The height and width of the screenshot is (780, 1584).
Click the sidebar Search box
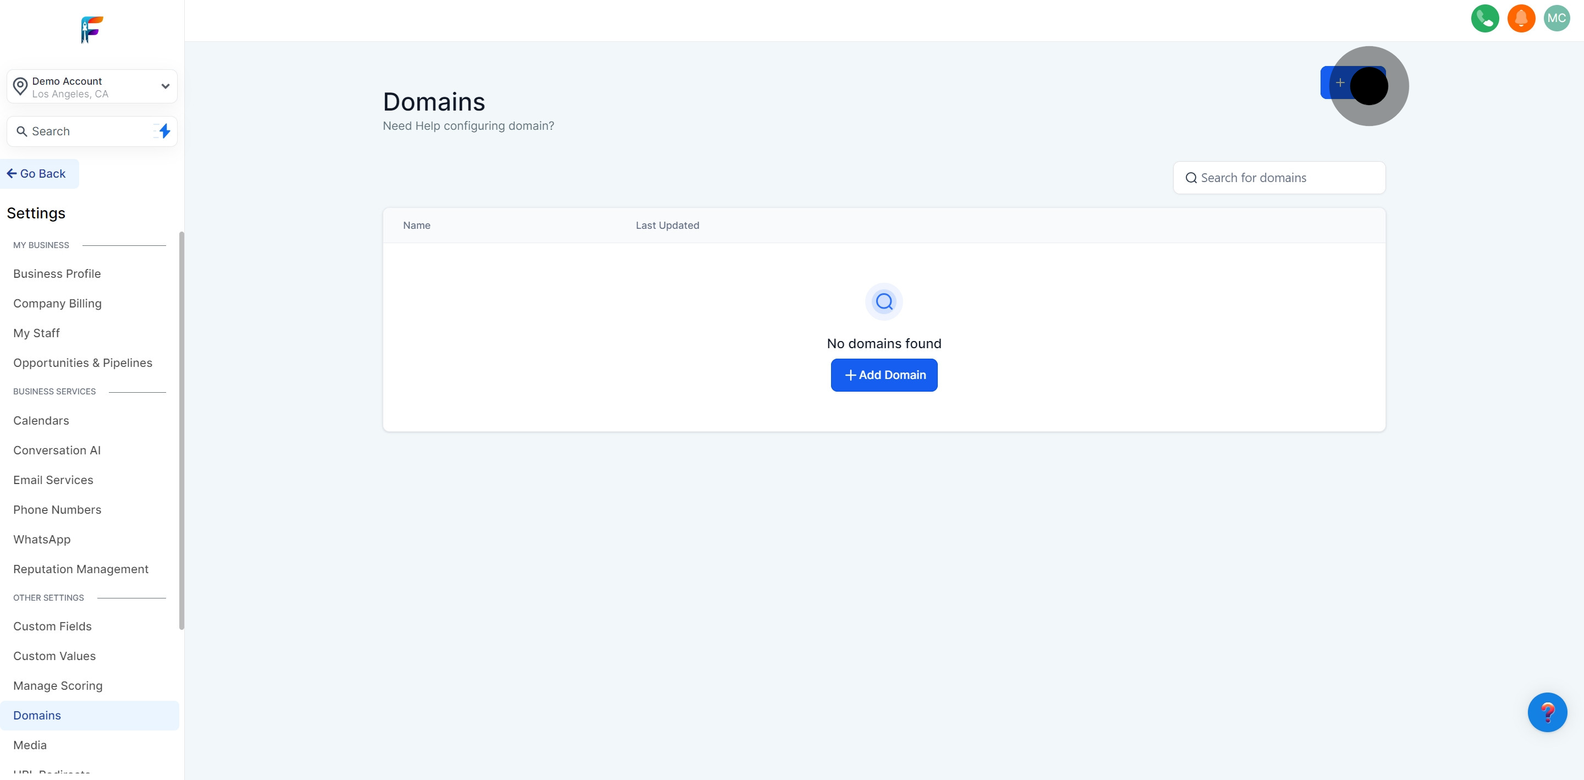83,131
